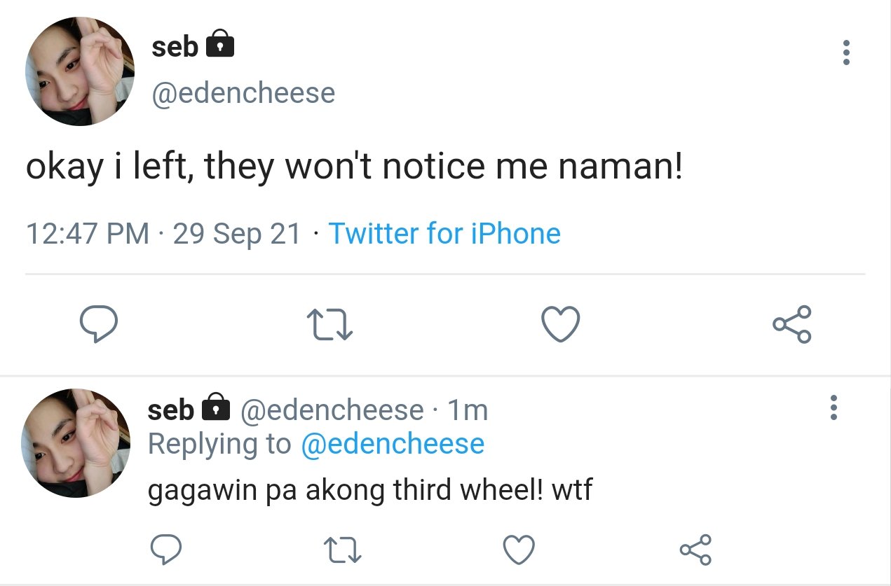Open @edencheese in the Replying to line

pyautogui.click(x=393, y=444)
